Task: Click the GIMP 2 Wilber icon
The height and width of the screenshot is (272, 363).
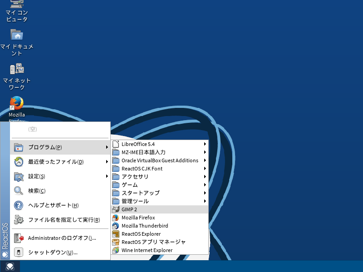Action: pyautogui.click(x=116, y=209)
